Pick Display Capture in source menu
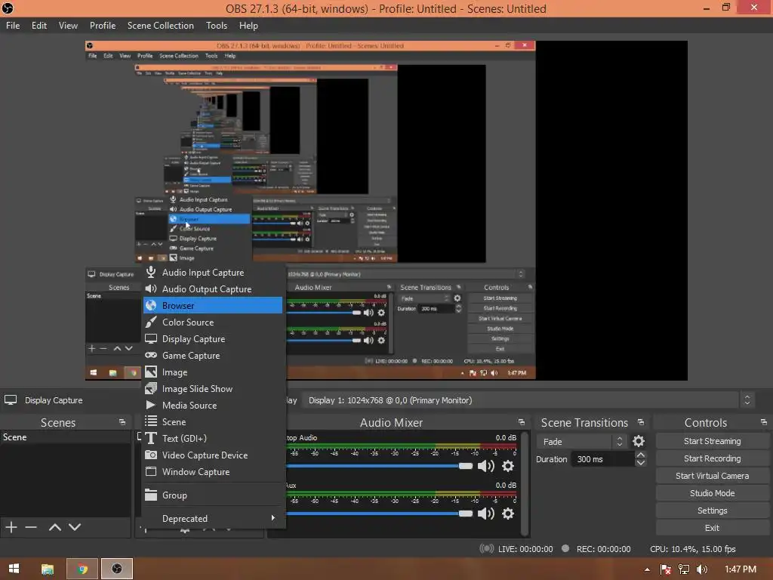 click(x=213, y=339)
